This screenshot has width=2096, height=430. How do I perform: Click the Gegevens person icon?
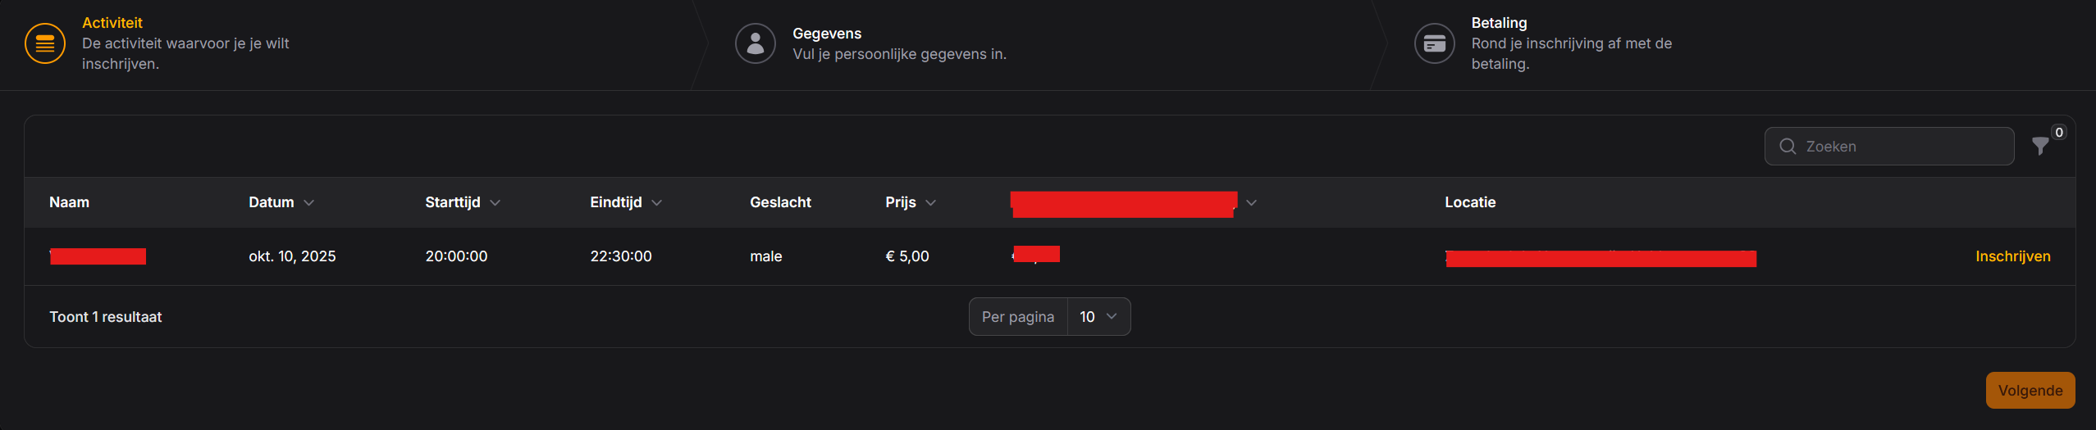point(755,43)
